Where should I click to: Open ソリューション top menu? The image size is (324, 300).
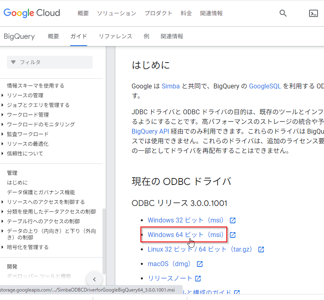[117, 13]
